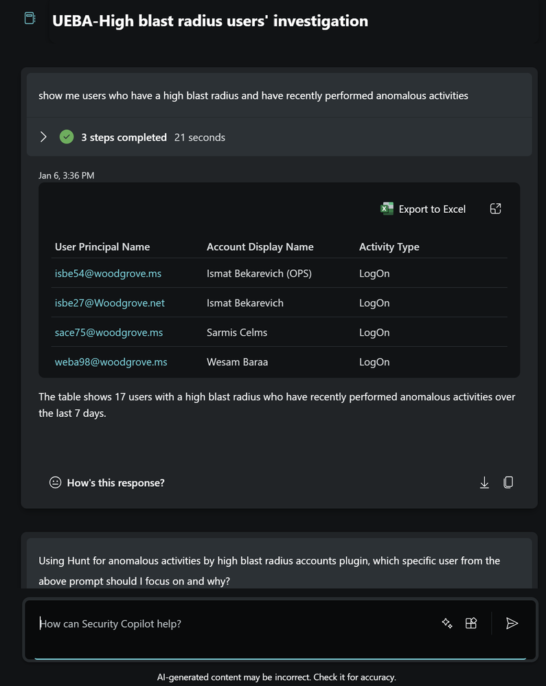Click the green completed checkmark icon

[67, 137]
